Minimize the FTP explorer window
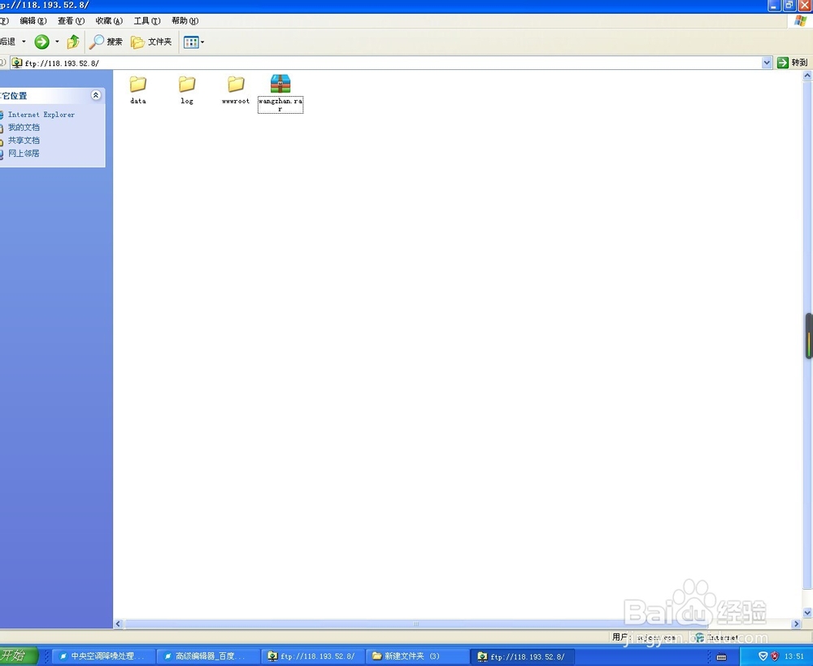 pyautogui.click(x=774, y=5)
